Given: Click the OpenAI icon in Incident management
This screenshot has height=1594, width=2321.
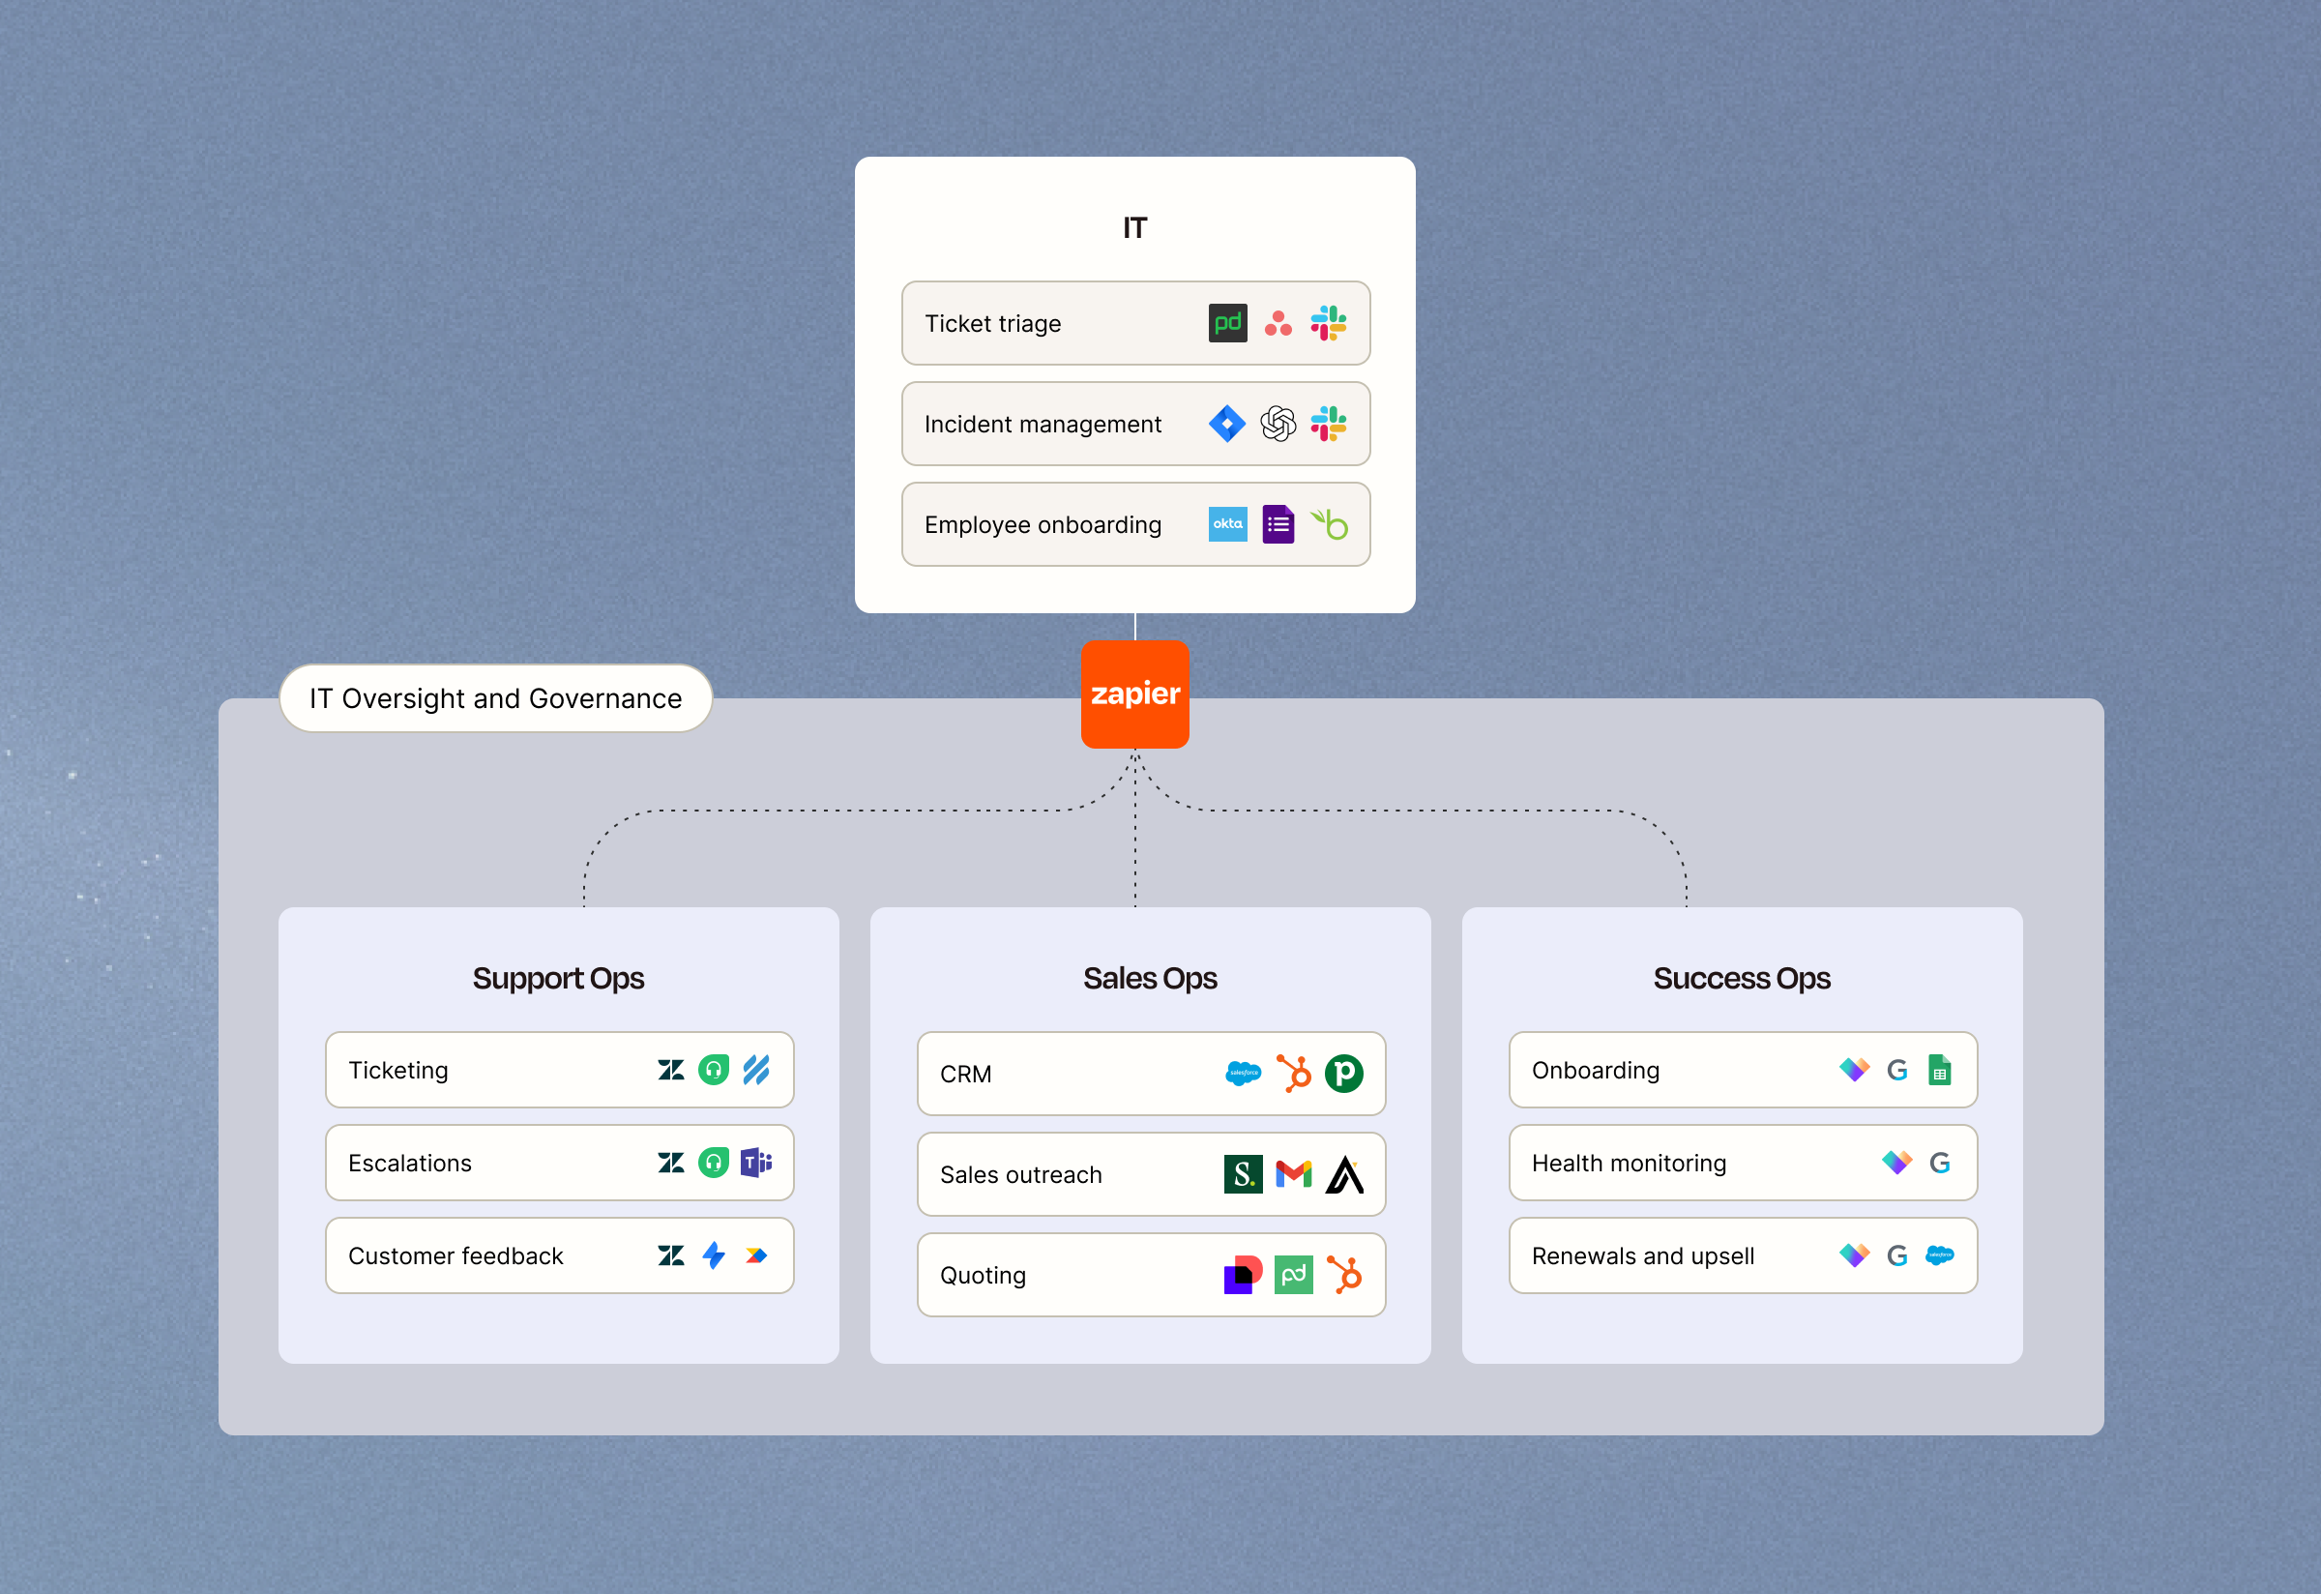Looking at the screenshot, I should (x=1278, y=424).
